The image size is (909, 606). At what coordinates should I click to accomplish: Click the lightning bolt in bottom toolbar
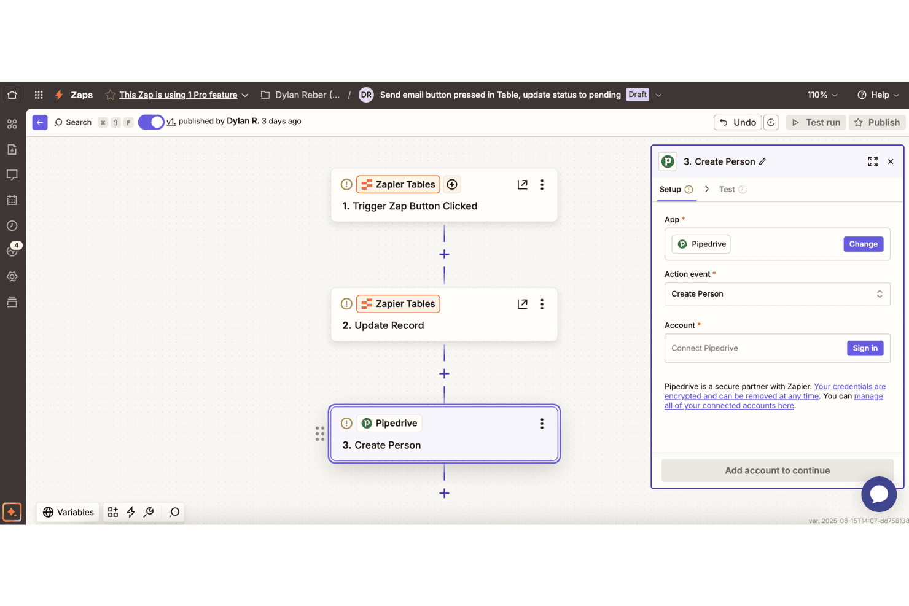[131, 512]
